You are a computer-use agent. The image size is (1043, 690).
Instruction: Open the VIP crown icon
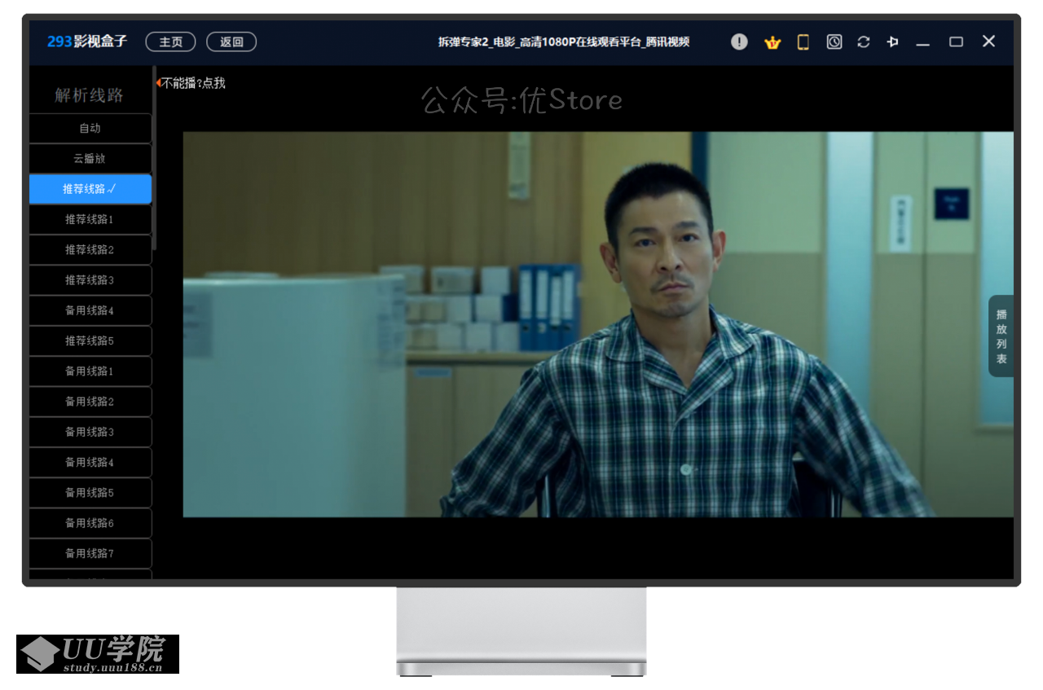click(x=772, y=42)
